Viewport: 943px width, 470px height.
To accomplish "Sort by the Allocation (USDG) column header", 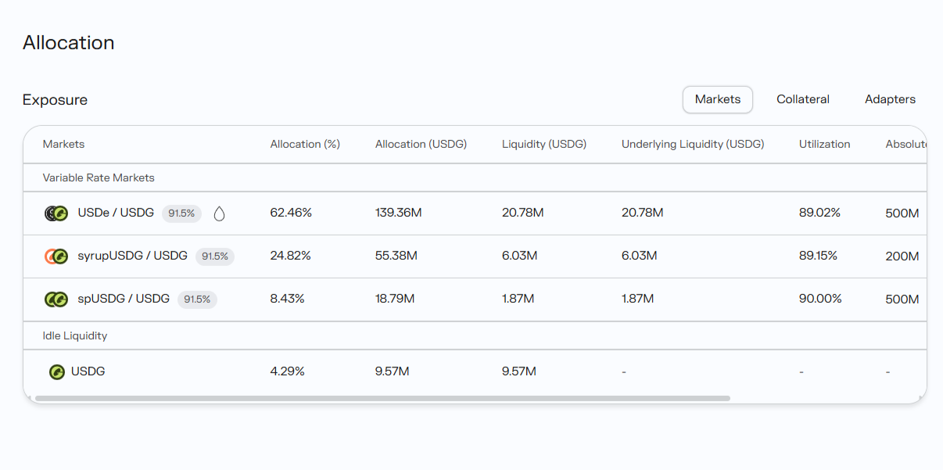I will (421, 144).
